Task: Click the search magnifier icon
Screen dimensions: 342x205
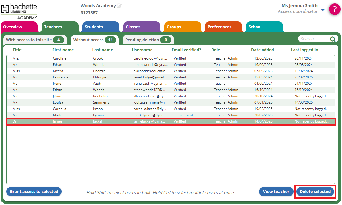Action: (x=333, y=39)
